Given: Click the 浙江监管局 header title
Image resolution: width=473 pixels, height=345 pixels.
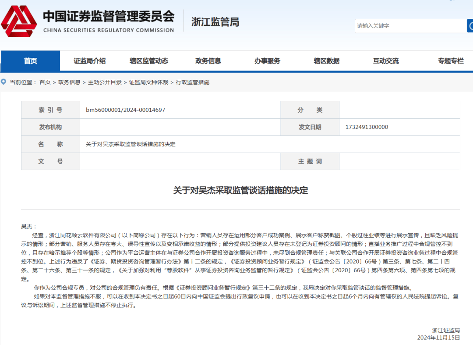Looking at the screenshot, I should pyautogui.click(x=215, y=22).
